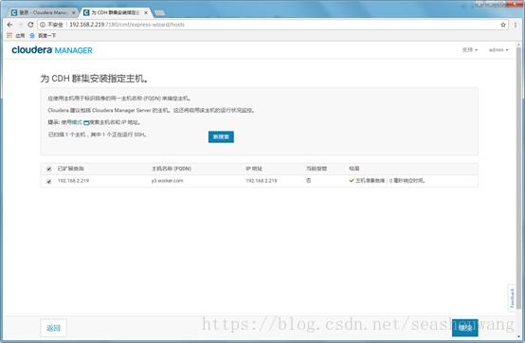Close the CDH cluster install tab

[x=146, y=12]
